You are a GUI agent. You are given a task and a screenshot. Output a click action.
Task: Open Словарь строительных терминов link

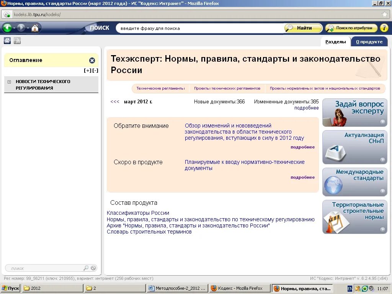149,232
